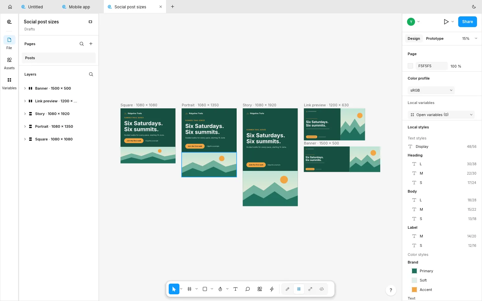Add a new page with plus button
Image resolution: width=482 pixels, height=301 pixels.
tap(91, 44)
